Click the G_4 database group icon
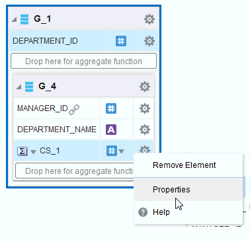Viewport: 250px width, 242px height. pos(29,87)
